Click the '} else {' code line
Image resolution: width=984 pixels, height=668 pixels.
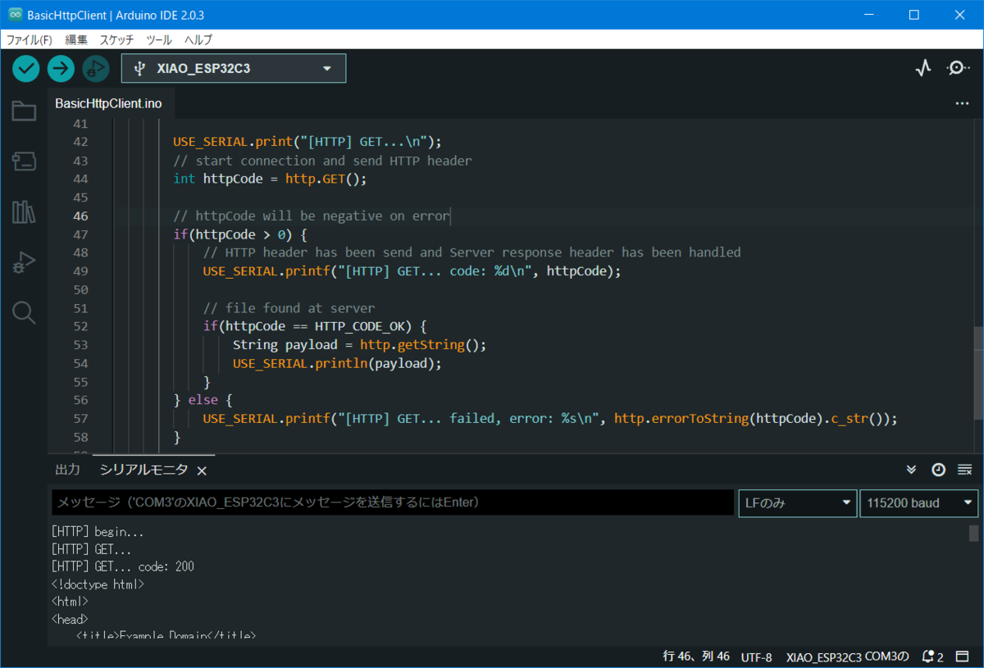[x=203, y=400]
